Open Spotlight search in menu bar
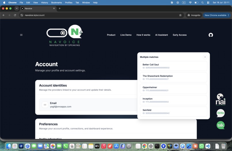The image size is (232, 151). coord(202,3)
